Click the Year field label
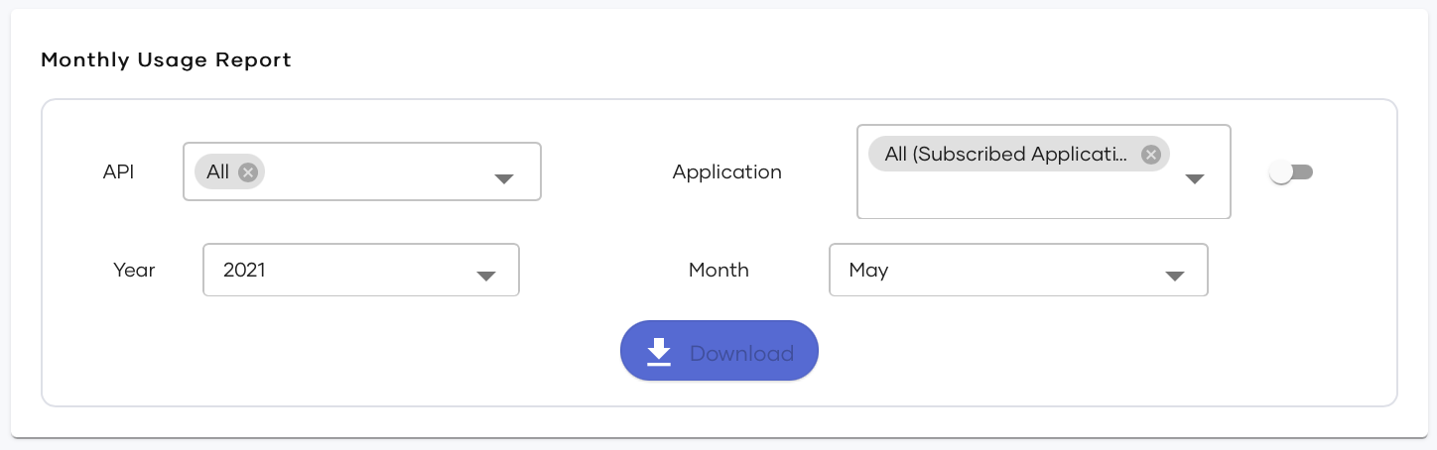This screenshot has width=1437, height=450. coord(134,270)
